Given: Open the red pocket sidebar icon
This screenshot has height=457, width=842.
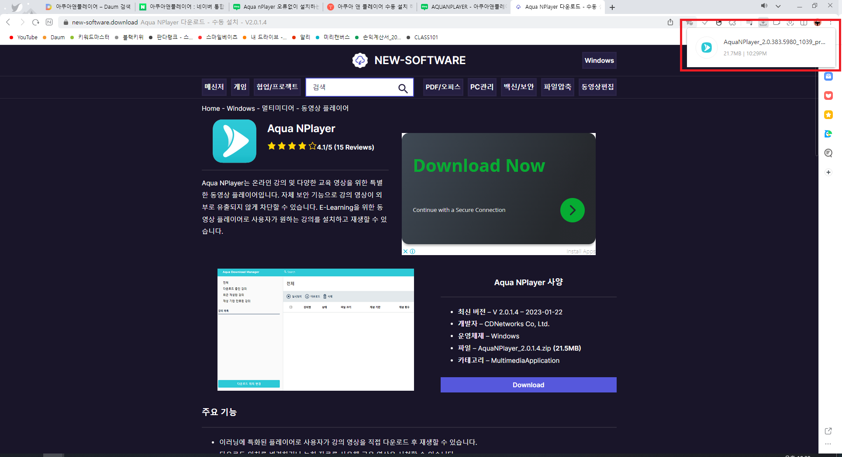Looking at the screenshot, I should click(x=828, y=95).
